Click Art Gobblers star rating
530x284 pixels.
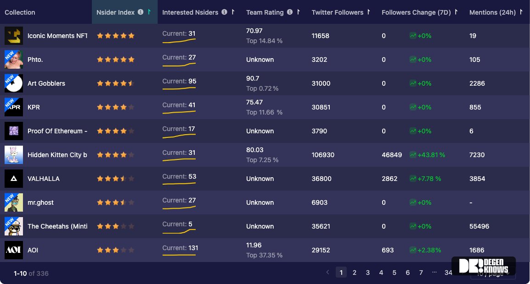(x=116, y=83)
